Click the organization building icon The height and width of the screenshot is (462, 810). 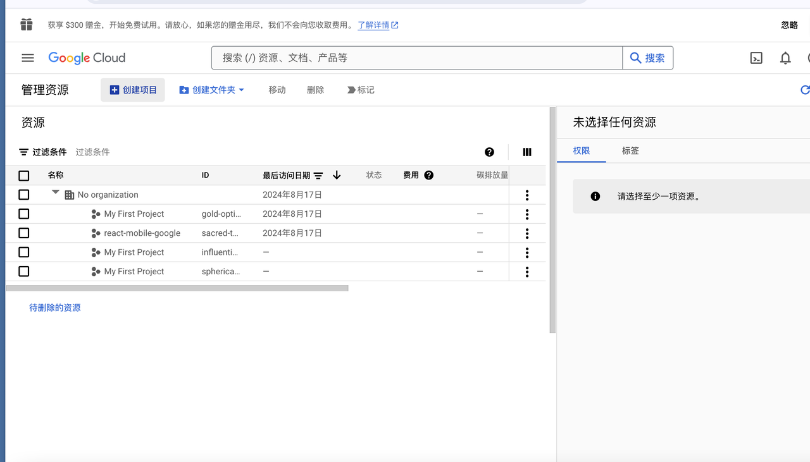point(70,195)
